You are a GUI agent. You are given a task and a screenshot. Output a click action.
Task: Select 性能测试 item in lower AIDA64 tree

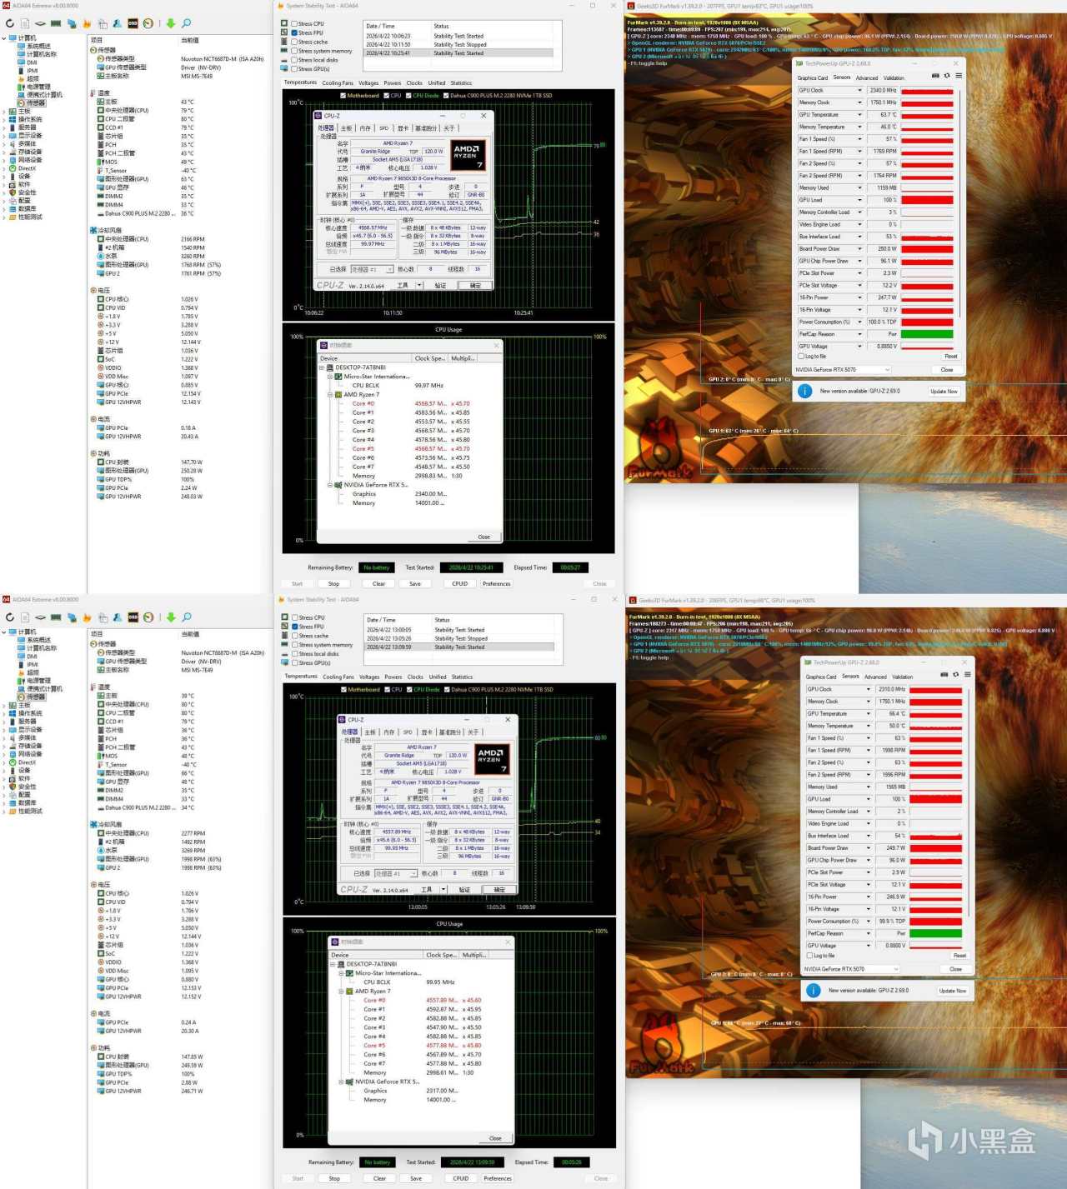(29, 811)
